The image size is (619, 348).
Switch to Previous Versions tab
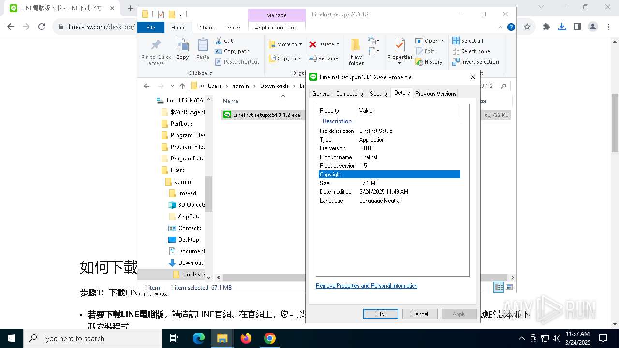pyautogui.click(x=436, y=94)
